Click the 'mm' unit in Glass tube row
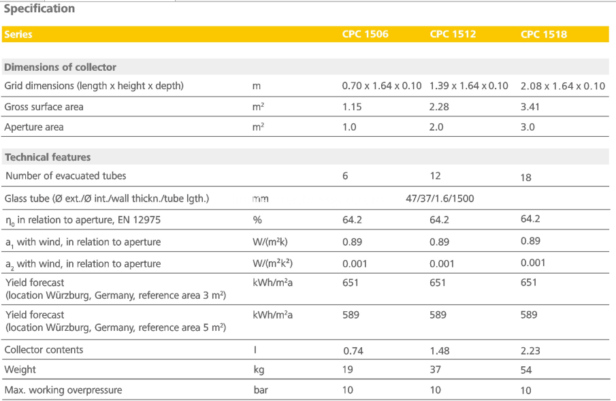The image size is (616, 401). pyautogui.click(x=260, y=199)
